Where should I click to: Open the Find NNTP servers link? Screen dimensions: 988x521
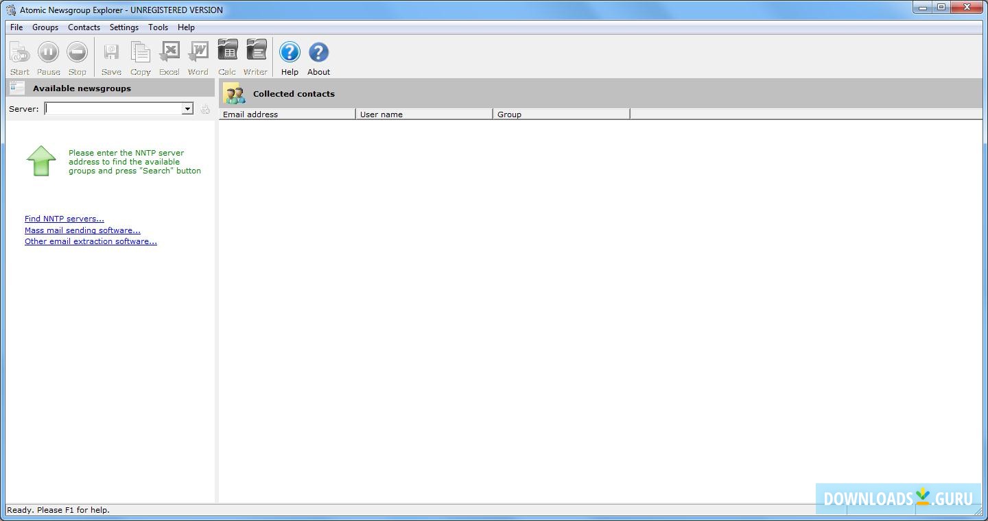[64, 218]
